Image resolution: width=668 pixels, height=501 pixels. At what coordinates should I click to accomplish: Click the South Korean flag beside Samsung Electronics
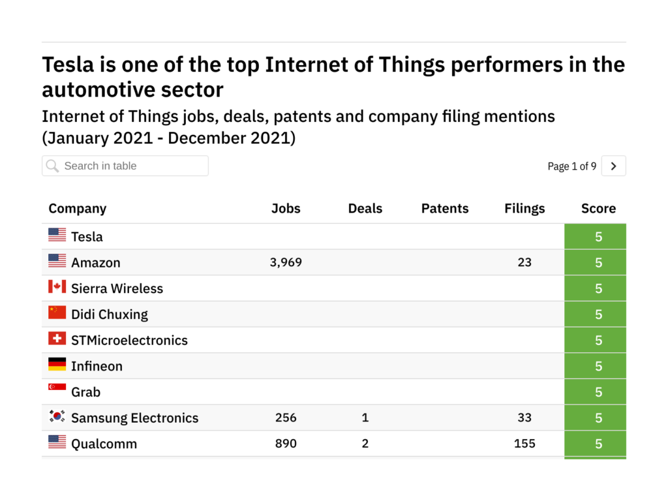[57, 416]
